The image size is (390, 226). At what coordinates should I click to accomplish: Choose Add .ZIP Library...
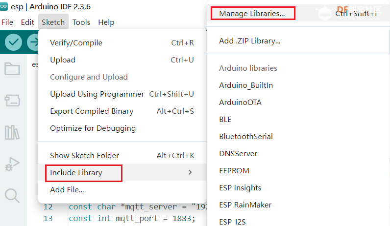click(x=298, y=41)
